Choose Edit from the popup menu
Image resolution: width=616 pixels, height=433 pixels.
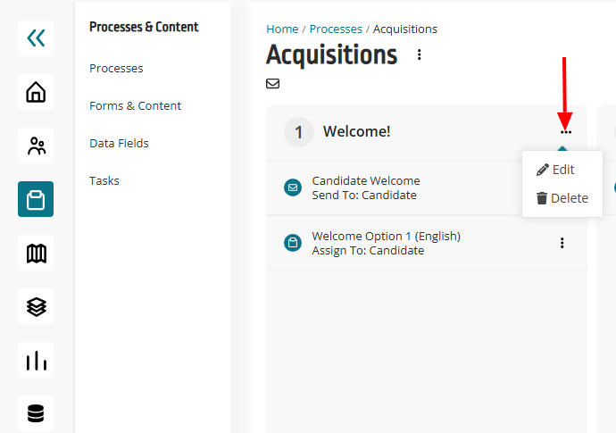pyautogui.click(x=555, y=170)
